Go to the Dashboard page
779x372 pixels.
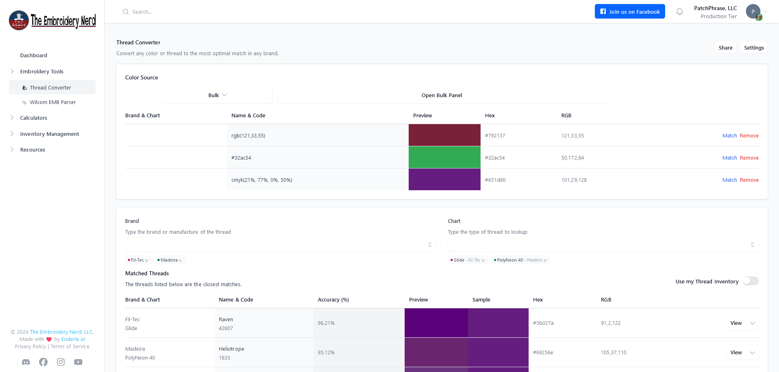point(34,55)
